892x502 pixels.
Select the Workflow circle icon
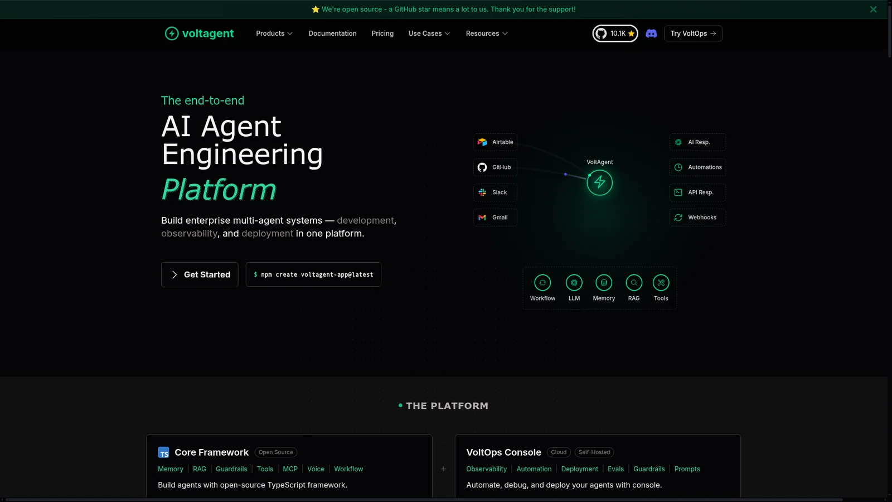click(x=542, y=283)
